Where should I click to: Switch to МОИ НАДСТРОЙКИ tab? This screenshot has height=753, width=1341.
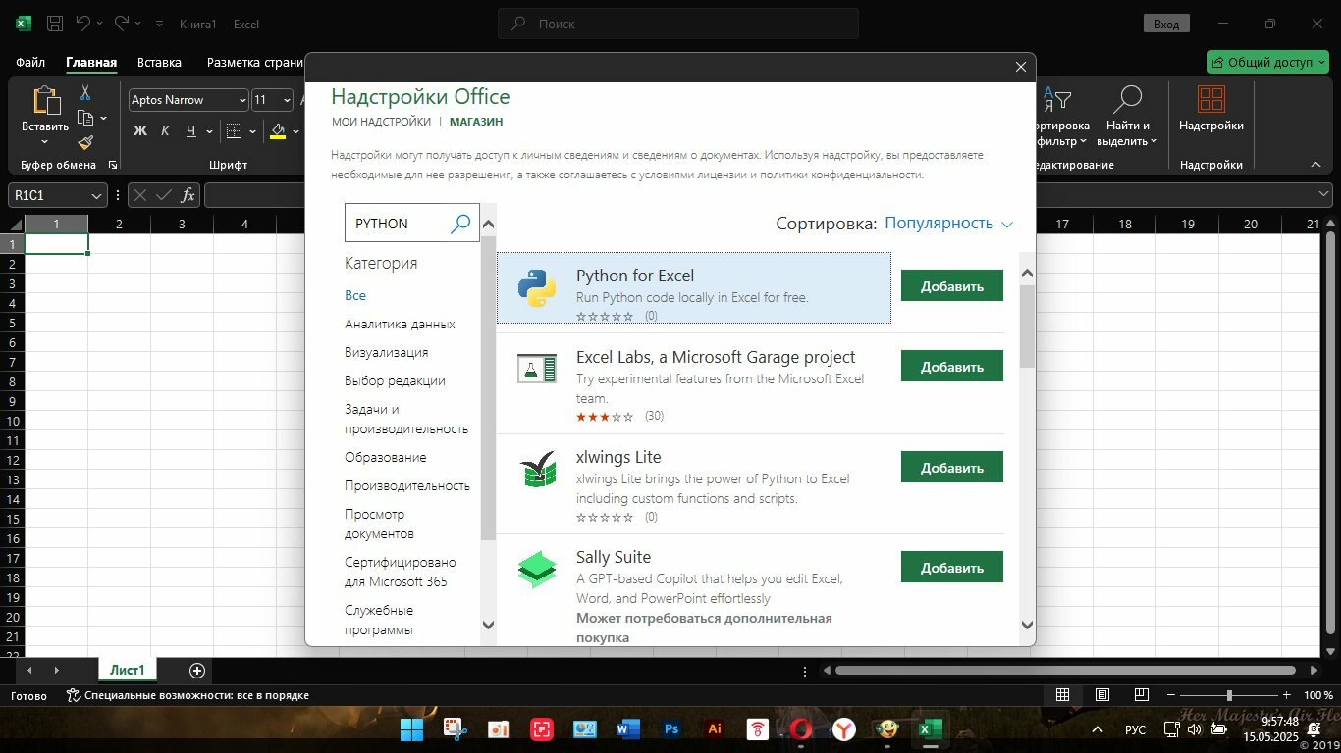click(381, 122)
